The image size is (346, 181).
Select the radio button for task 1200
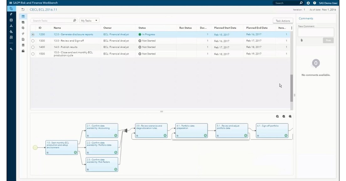point(33,34)
